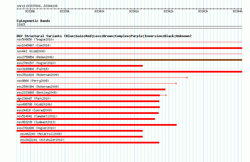Click esv2760207 (Vogler2010) label
Image resolution: width=250 pixels, height=162 pixels.
(x=36, y=63)
